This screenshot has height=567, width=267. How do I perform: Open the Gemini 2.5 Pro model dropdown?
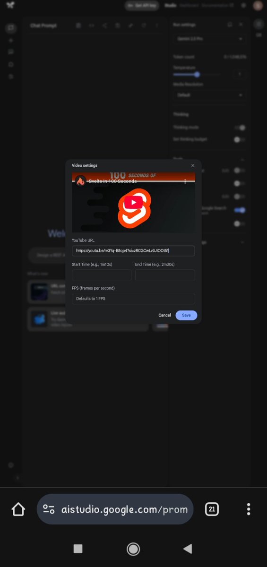209,39
